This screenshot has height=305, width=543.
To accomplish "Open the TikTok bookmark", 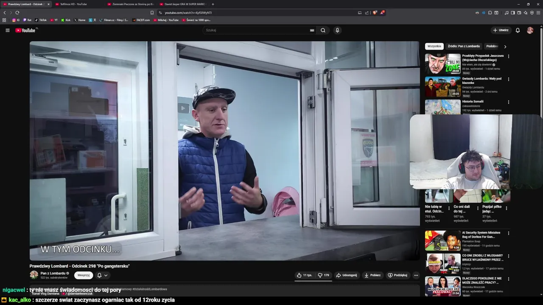I will [41, 20].
